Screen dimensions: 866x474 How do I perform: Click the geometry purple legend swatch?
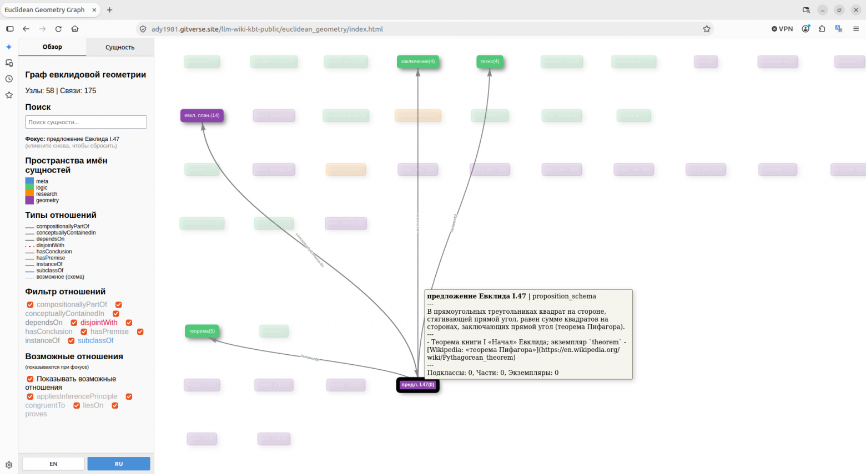click(29, 201)
